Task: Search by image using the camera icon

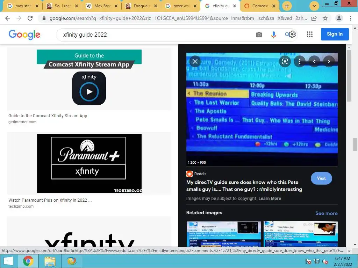Action: tap(259, 35)
